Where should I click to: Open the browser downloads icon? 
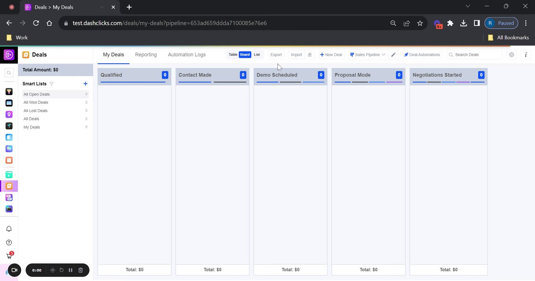(x=464, y=23)
